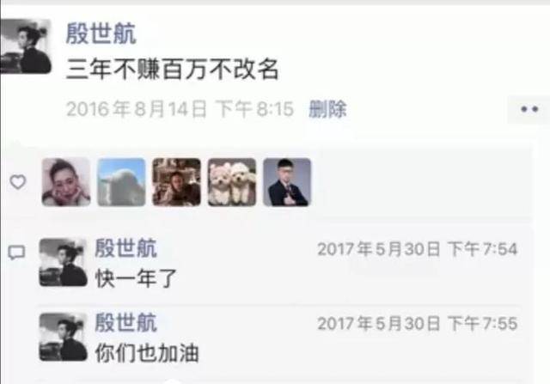The height and width of the screenshot is (384, 550).
Task: Tap the comment bubble icon
Action: coord(17,253)
